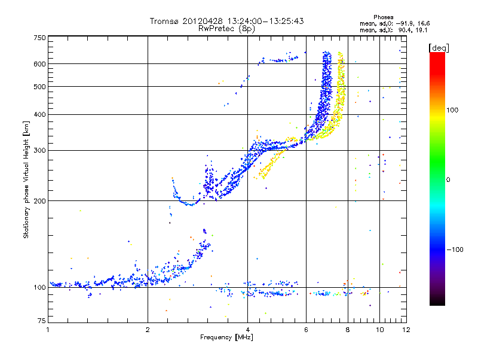Click the '[deg]' colorbar unit label
This screenshot has width=478, height=359.
point(439,48)
